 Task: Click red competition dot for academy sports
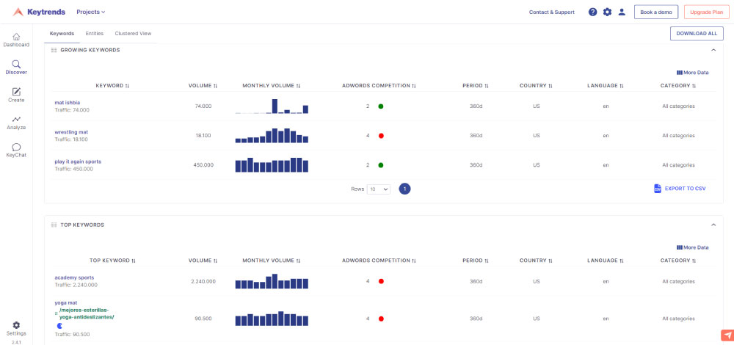380,281
